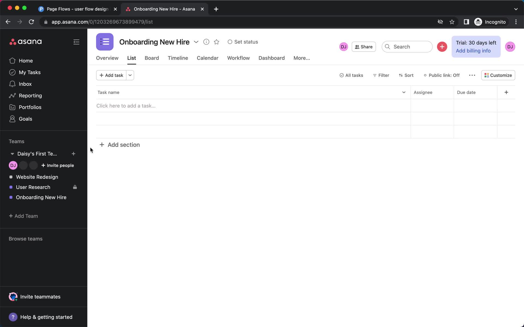Click the Filter icon in toolbar
The height and width of the screenshot is (327, 524).
pos(380,75)
